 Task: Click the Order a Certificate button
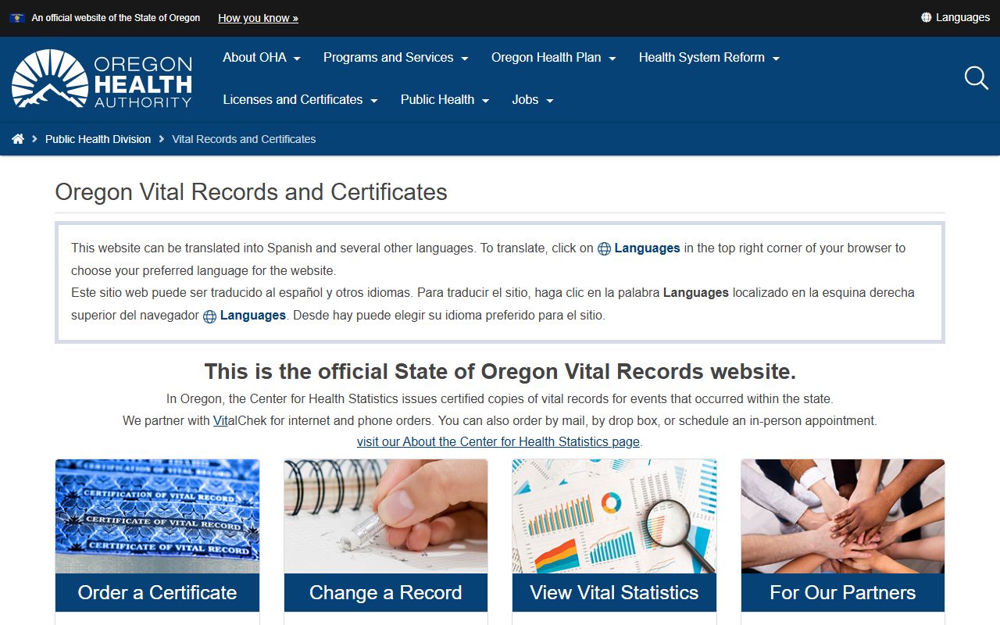click(x=157, y=592)
